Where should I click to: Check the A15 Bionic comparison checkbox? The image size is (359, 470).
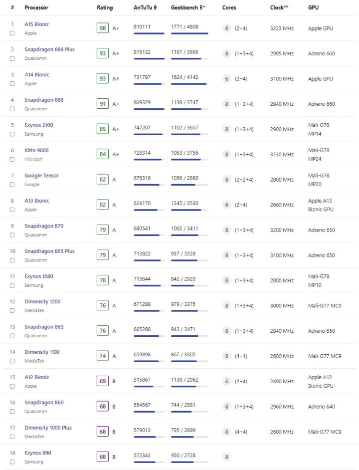click(x=11, y=33)
